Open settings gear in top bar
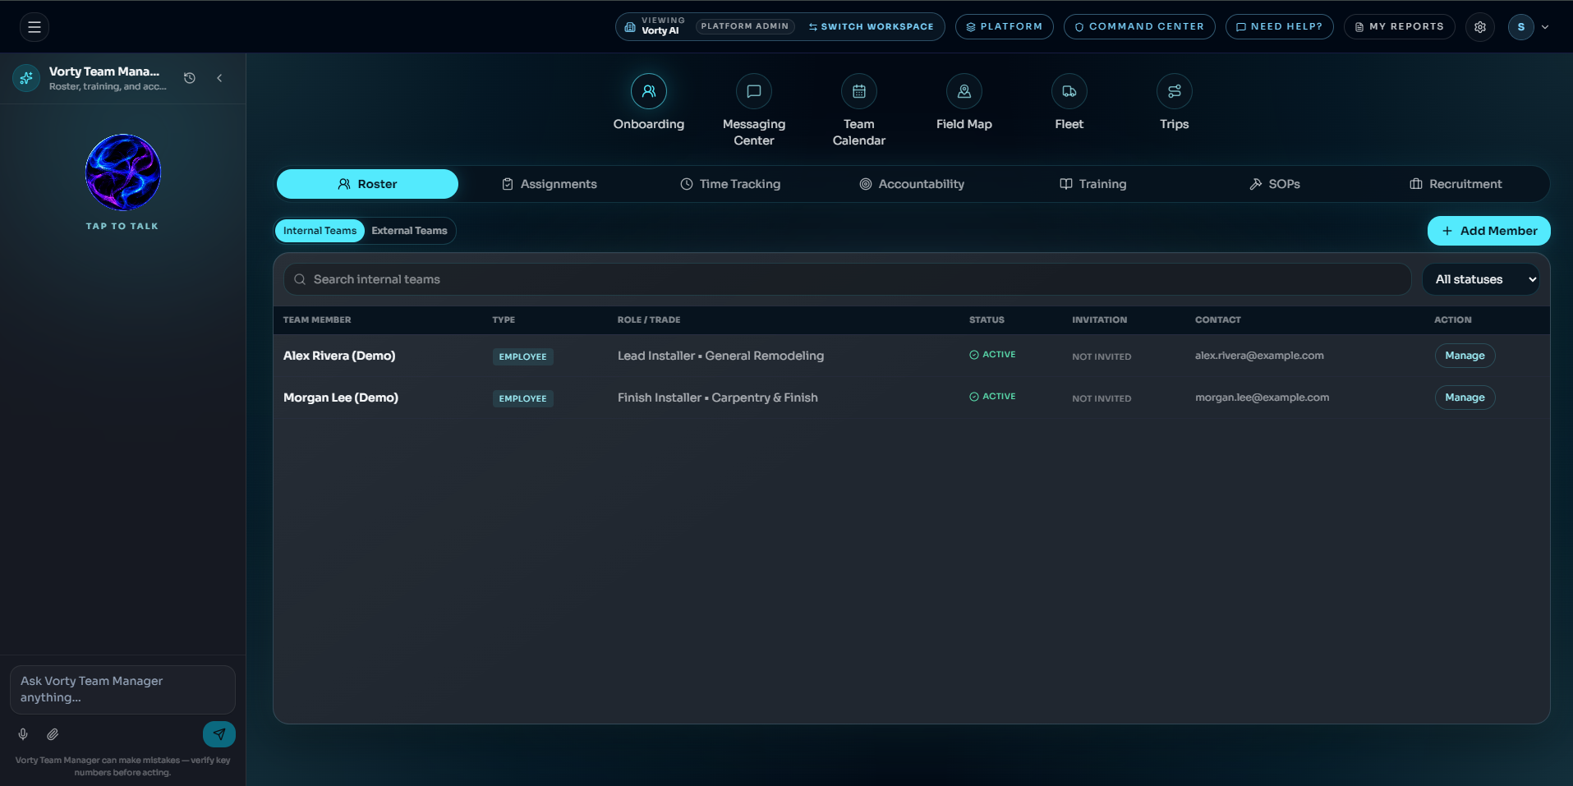 [x=1480, y=27]
